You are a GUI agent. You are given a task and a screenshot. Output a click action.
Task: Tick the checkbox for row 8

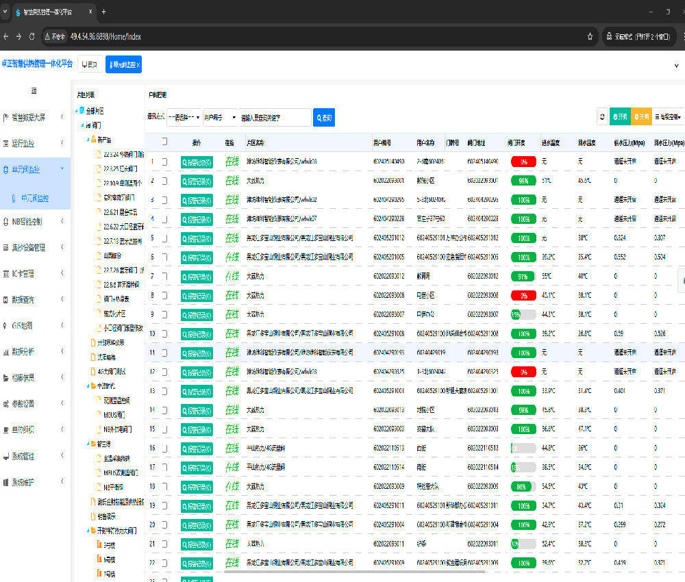pyautogui.click(x=164, y=296)
